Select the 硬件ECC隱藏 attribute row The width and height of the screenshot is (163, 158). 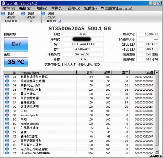click(79, 136)
